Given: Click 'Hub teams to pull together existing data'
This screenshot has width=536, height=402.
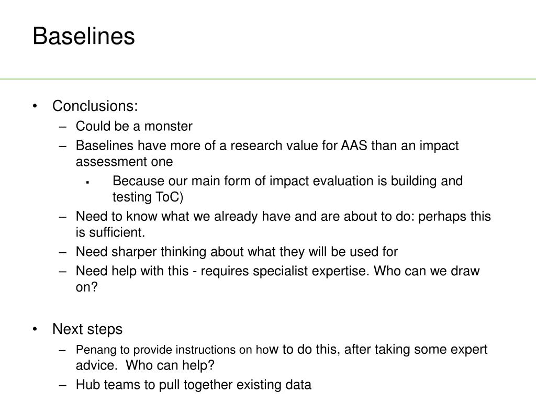Looking at the screenshot, I should pos(194,385).
